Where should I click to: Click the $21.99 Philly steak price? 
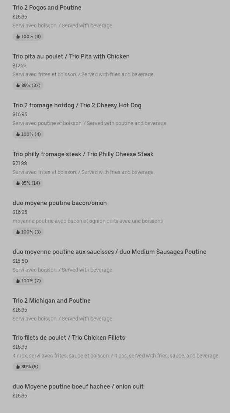(20, 163)
